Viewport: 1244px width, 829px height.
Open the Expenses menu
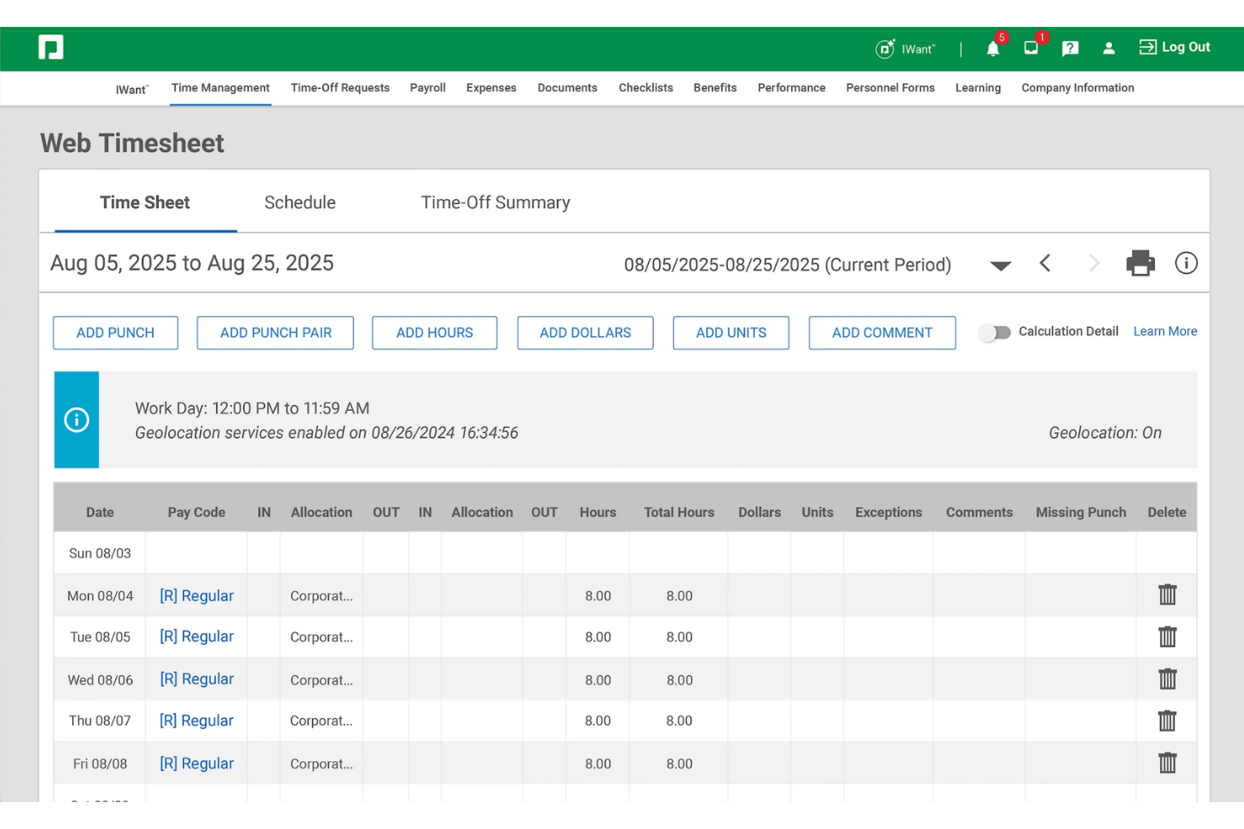click(x=492, y=87)
